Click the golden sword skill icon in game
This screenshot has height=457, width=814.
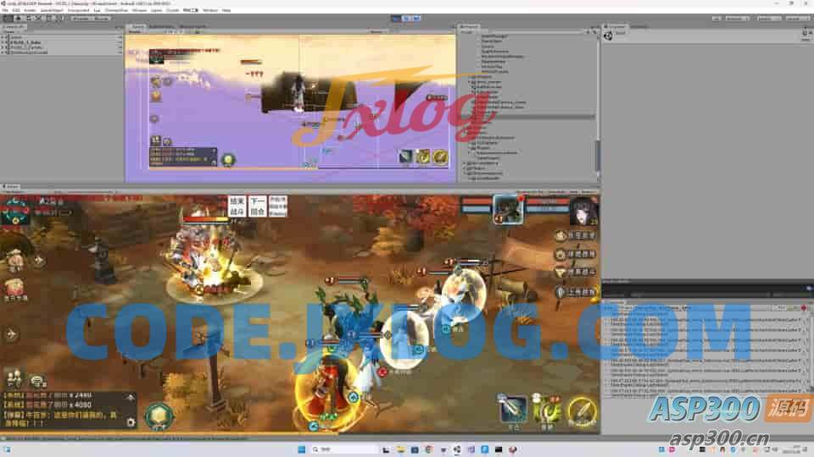point(582,410)
